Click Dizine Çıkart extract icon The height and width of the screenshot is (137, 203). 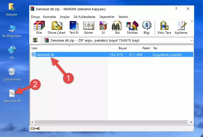(x=56, y=27)
